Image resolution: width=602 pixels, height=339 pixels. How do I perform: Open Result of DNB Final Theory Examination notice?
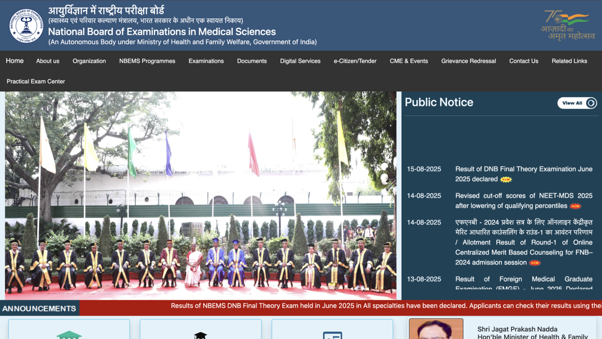523,169
